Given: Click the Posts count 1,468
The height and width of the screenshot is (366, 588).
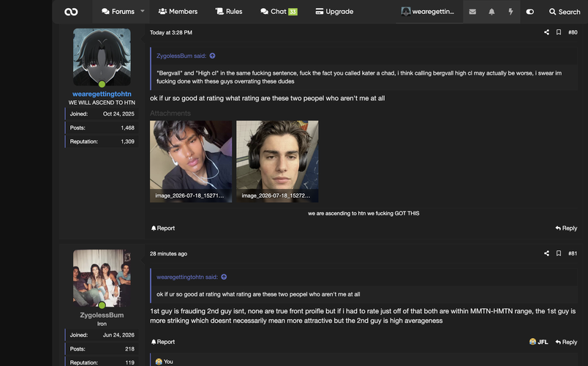Looking at the screenshot, I should pyautogui.click(x=127, y=127).
